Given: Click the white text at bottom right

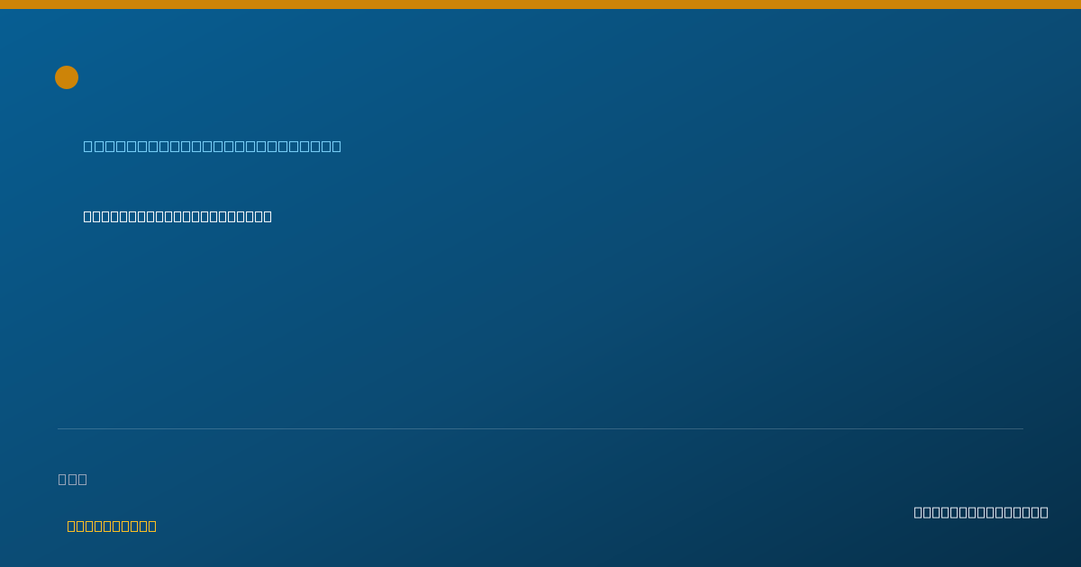Looking at the screenshot, I should click(981, 512).
